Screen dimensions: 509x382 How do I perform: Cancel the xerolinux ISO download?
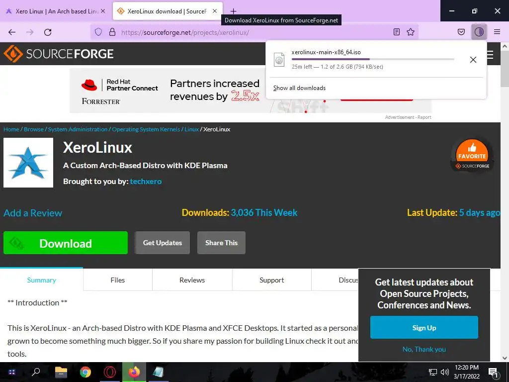473,60
